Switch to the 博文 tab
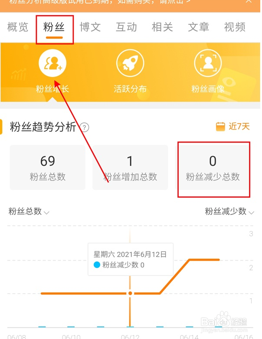262x339 pixels. click(x=90, y=27)
